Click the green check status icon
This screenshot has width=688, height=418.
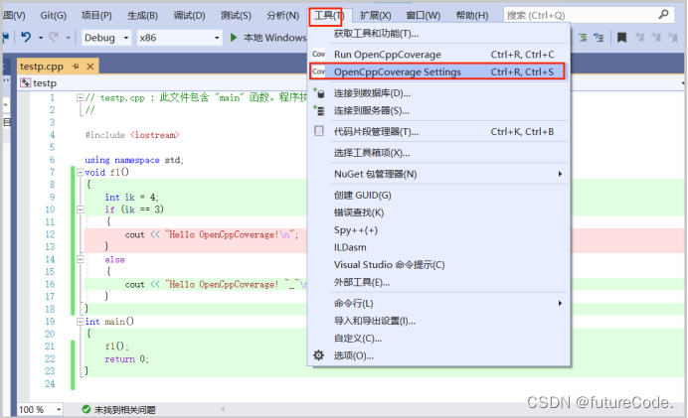pos(86,410)
